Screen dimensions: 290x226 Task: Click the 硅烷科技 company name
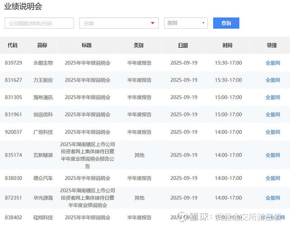pyautogui.click(x=43, y=217)
